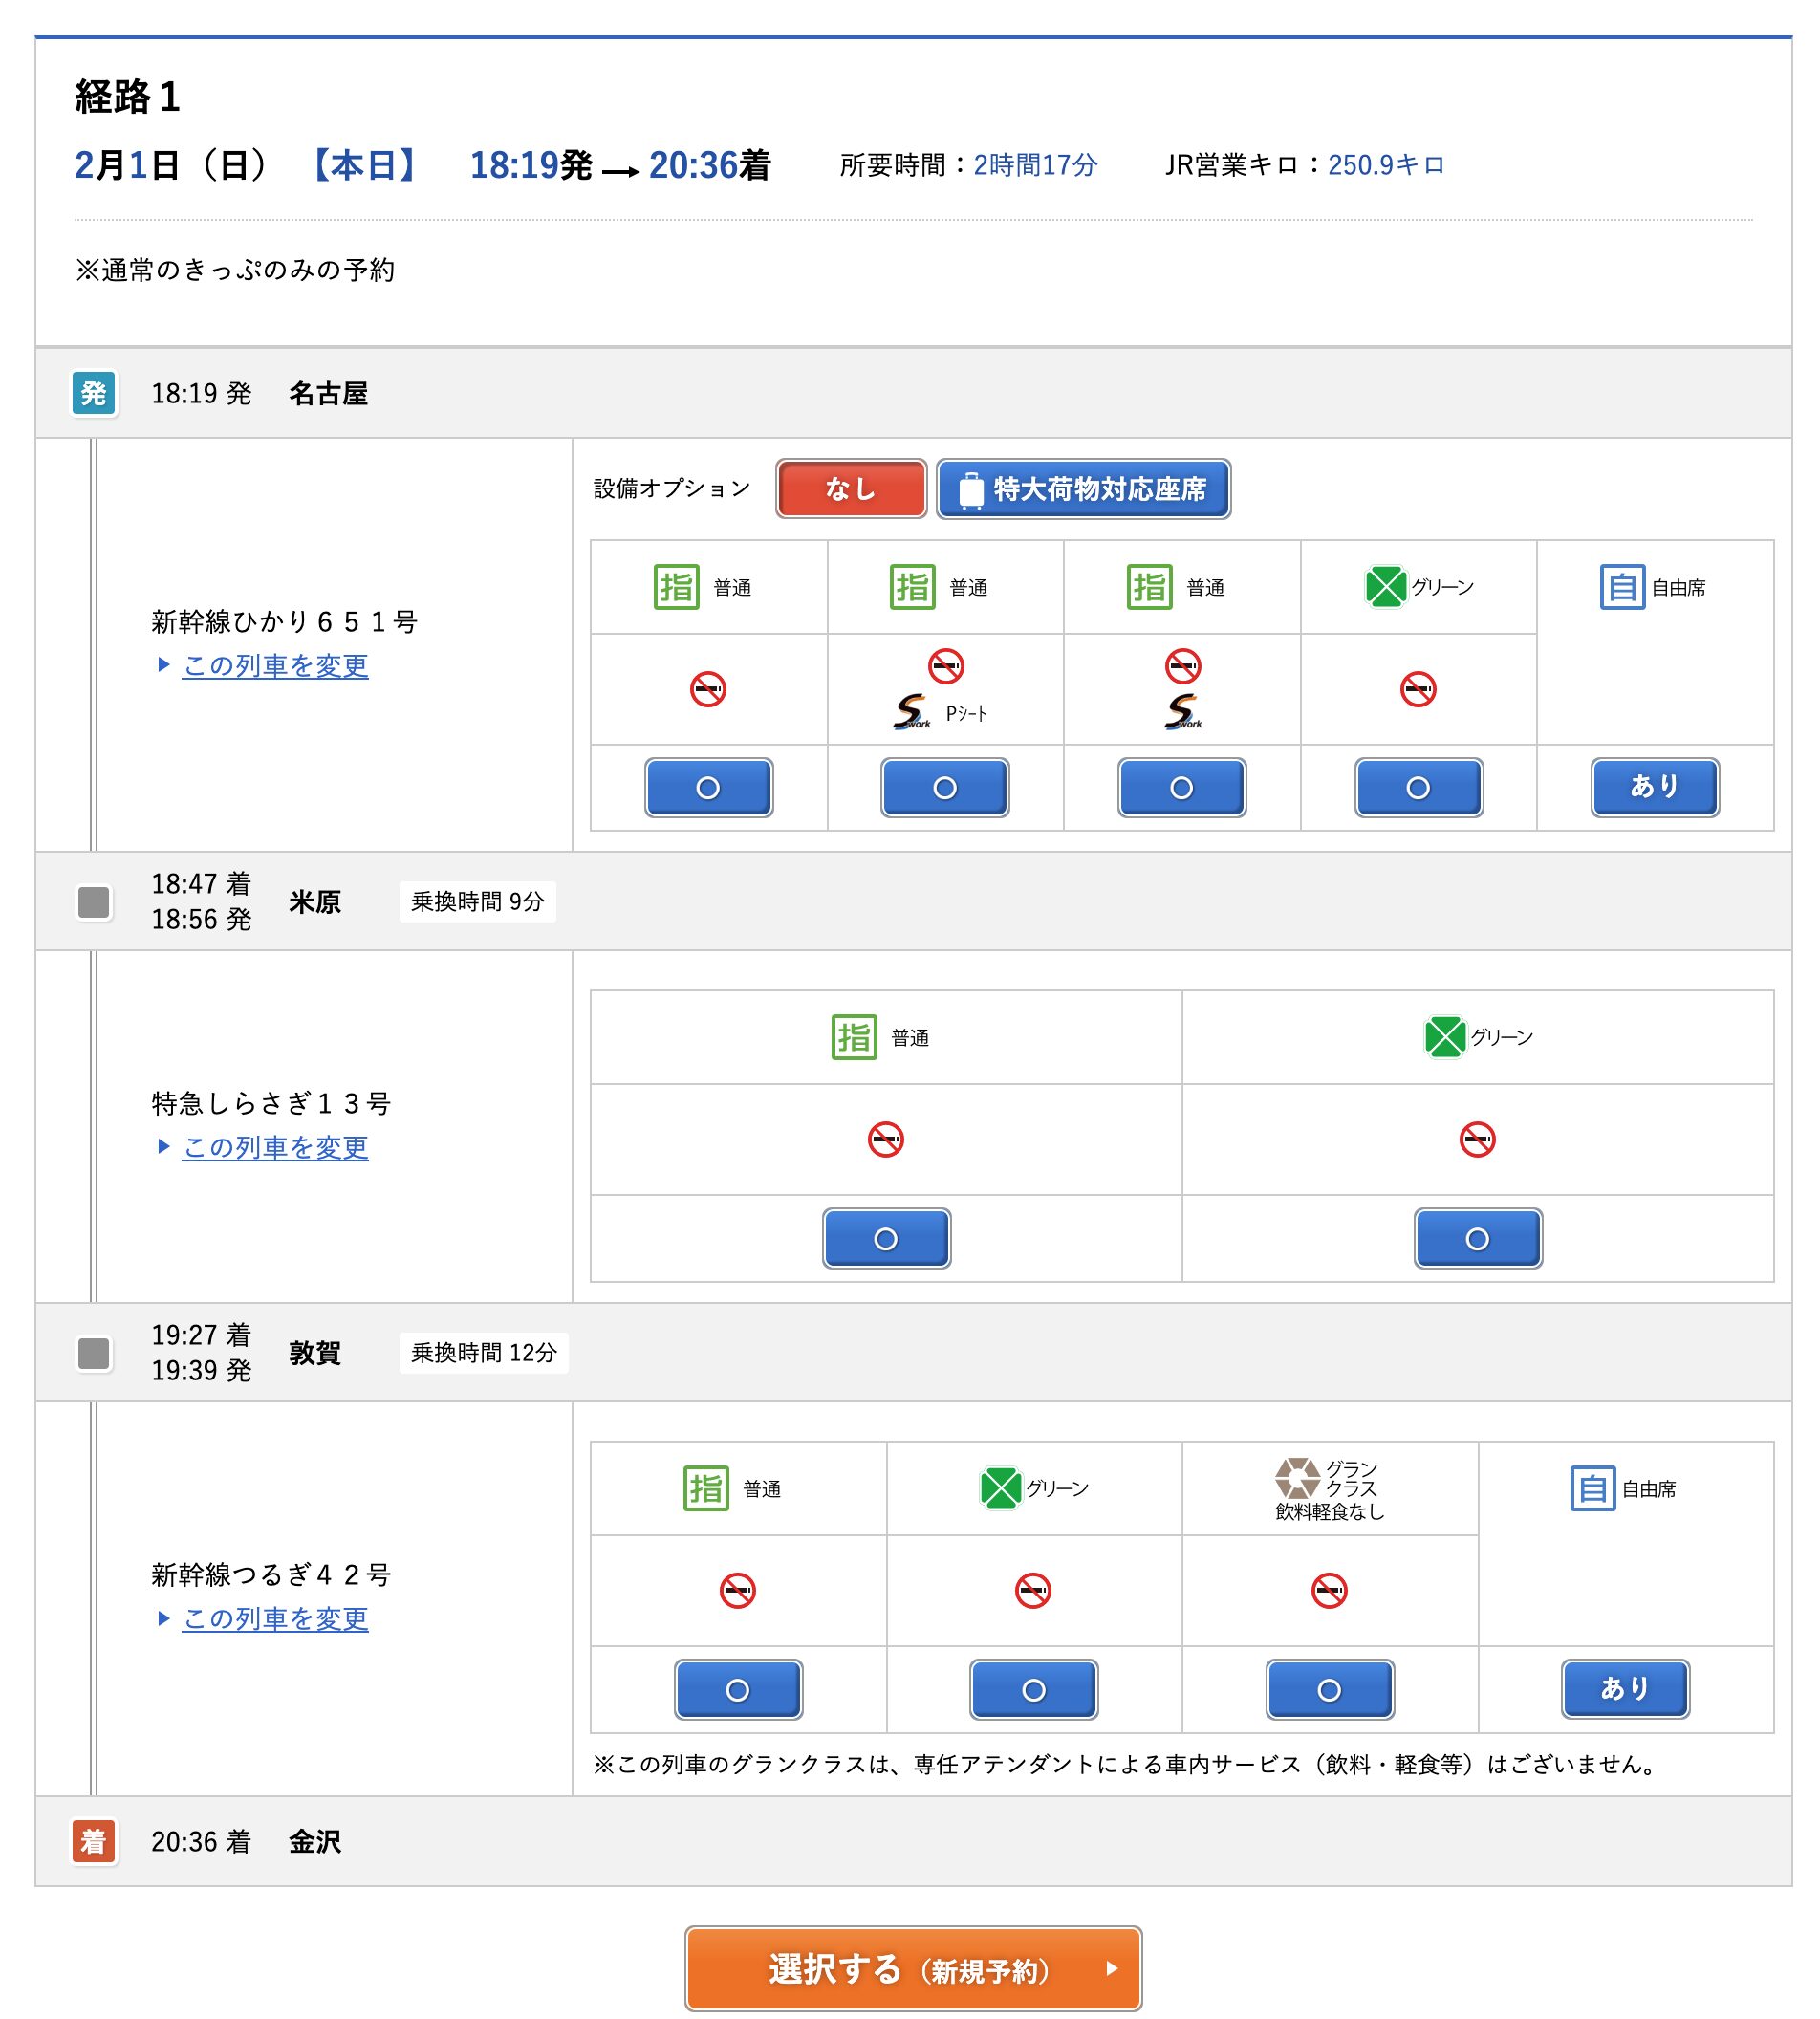Enable the 特大荷物対応座席 option
1820x2019 pixels.
[x=1082, y=489]
